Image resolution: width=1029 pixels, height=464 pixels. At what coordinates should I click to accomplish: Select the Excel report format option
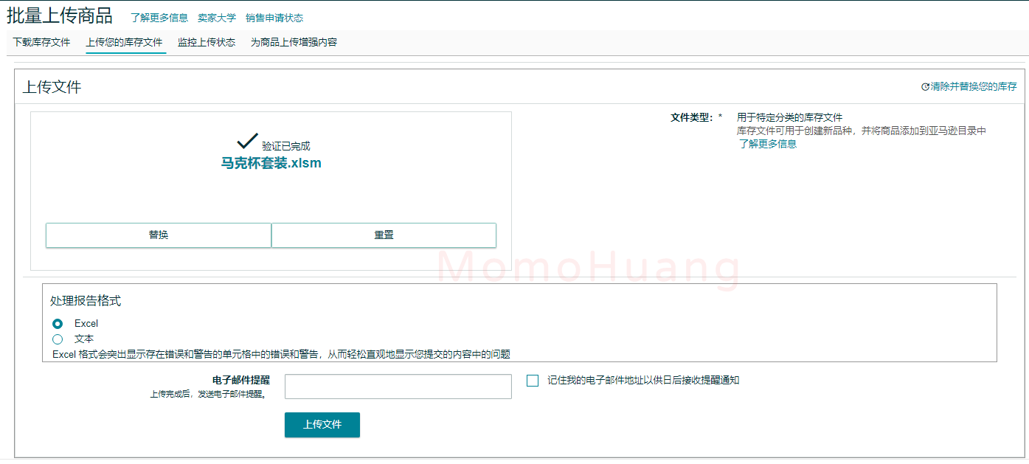click(x=57, y=323)
